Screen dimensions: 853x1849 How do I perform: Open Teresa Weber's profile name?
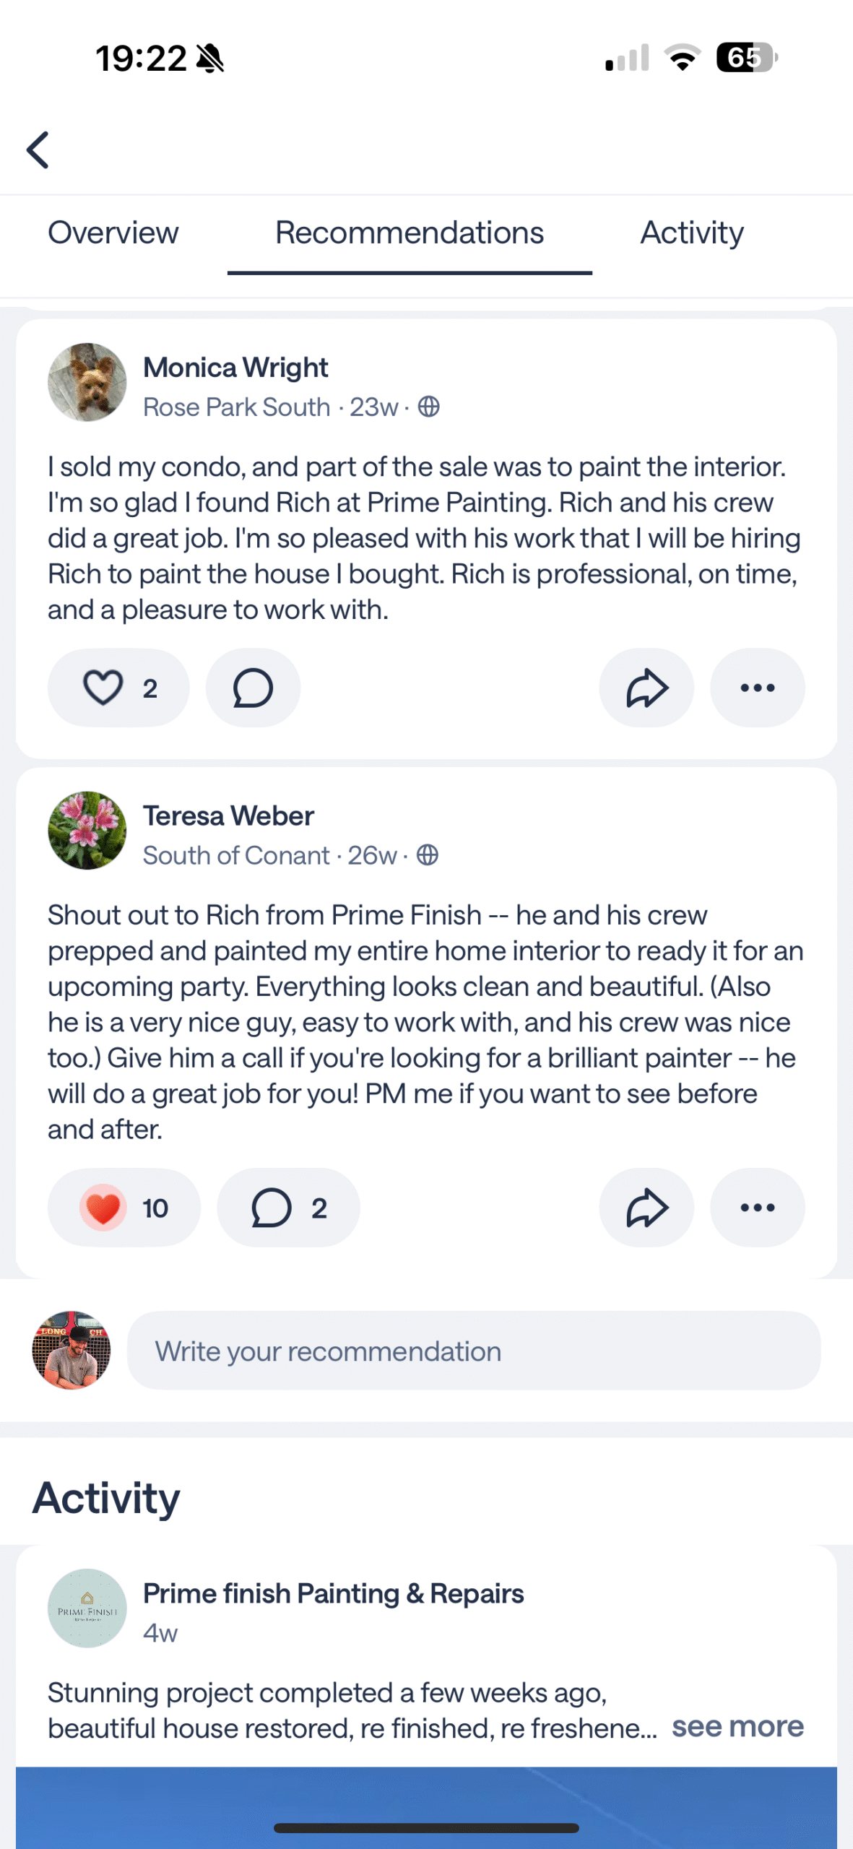coord(228,816)
